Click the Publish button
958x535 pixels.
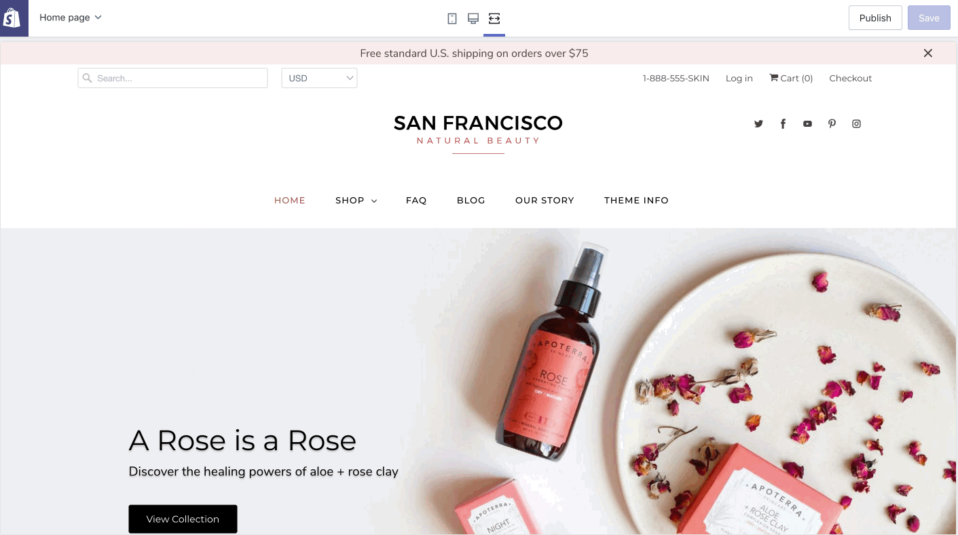pos(874,18)
